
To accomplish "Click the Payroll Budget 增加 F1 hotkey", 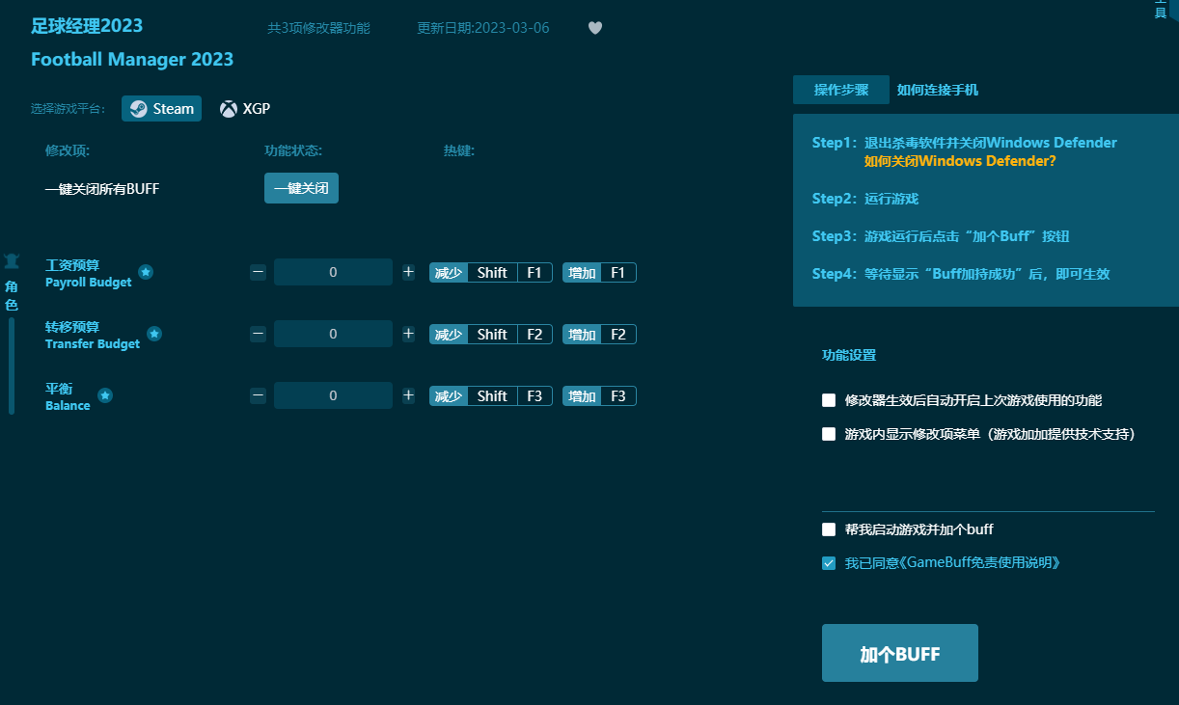I will click(599, 272).
